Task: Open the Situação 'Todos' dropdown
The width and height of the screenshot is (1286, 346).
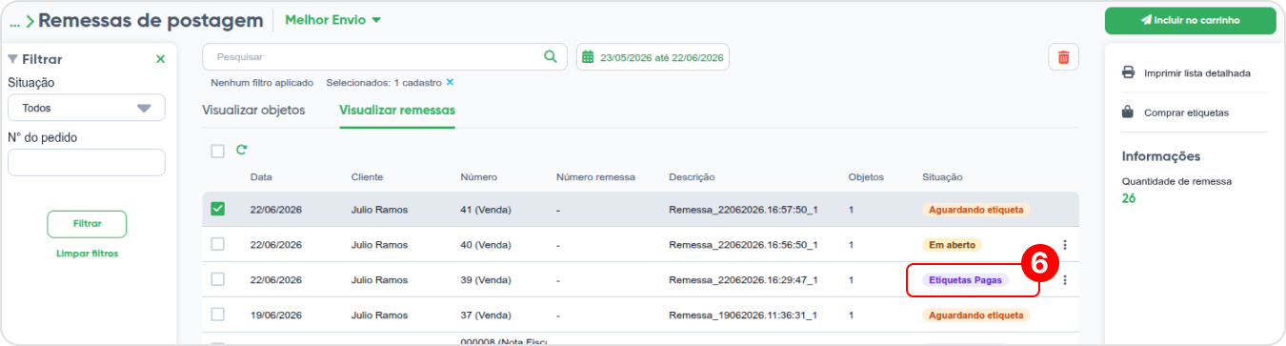Action: point(87,108)
